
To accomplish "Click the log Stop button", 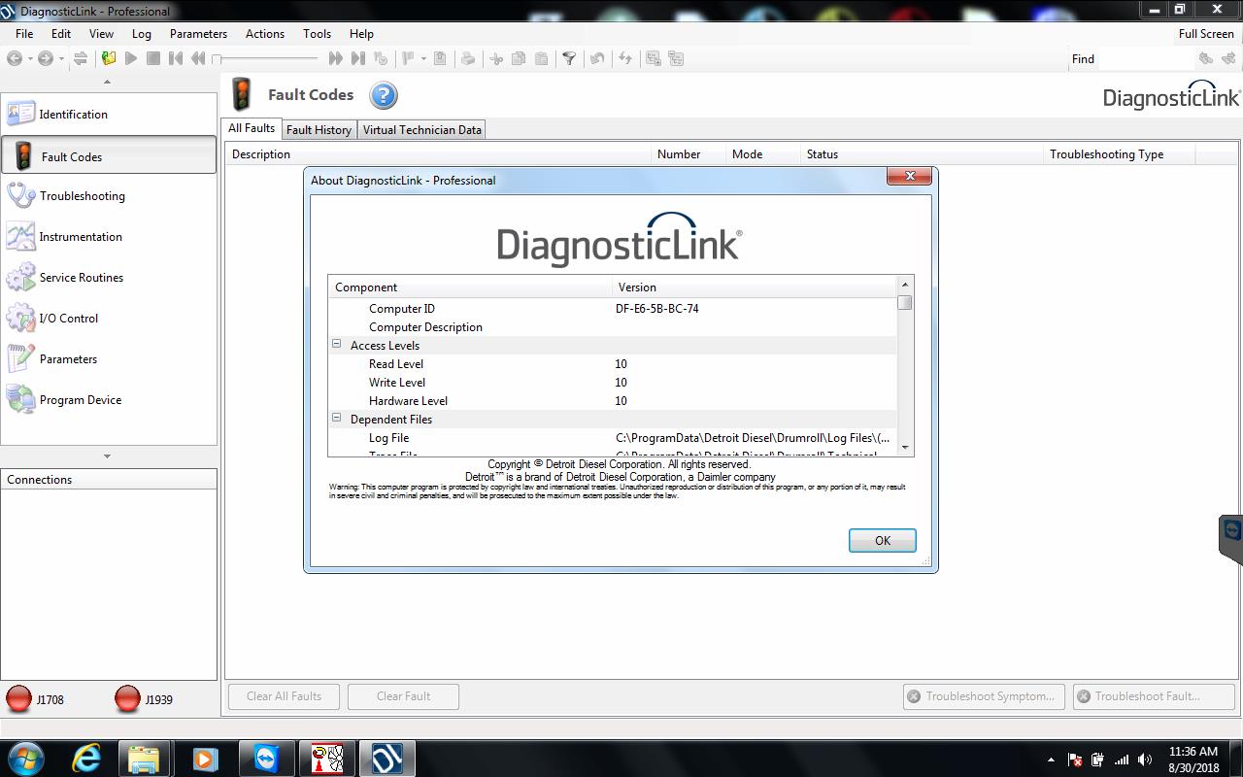I will click(x=153, y=58).
